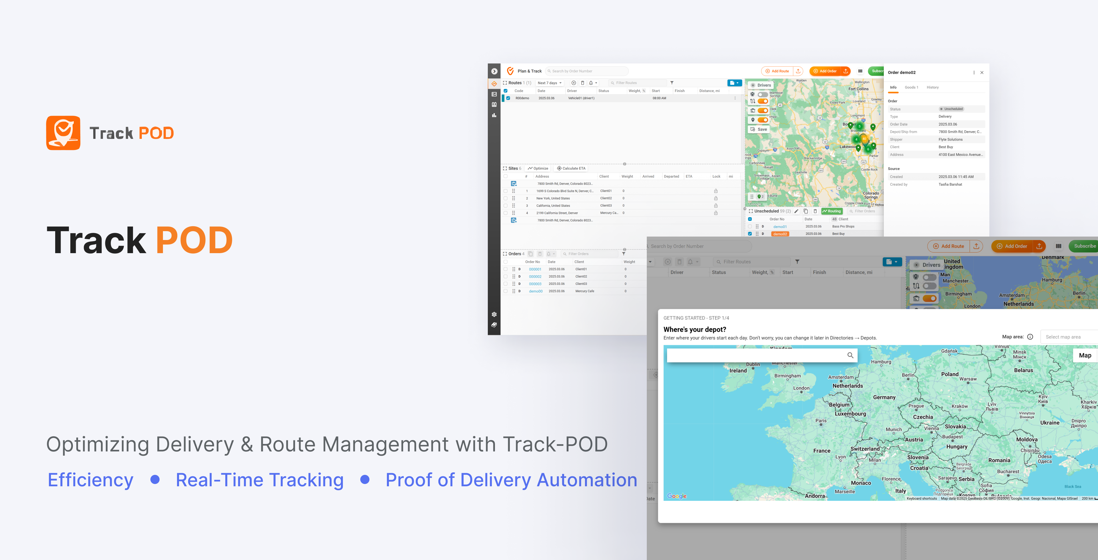Screen dimensions: 1098x560
Task: Select the Map view button on depot map
Action: pos(1085,356)
